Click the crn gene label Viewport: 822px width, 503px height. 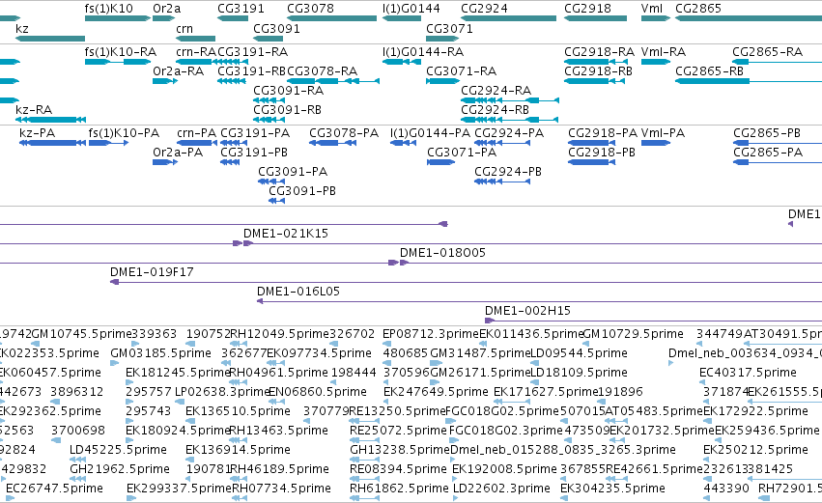coord(184,28)
